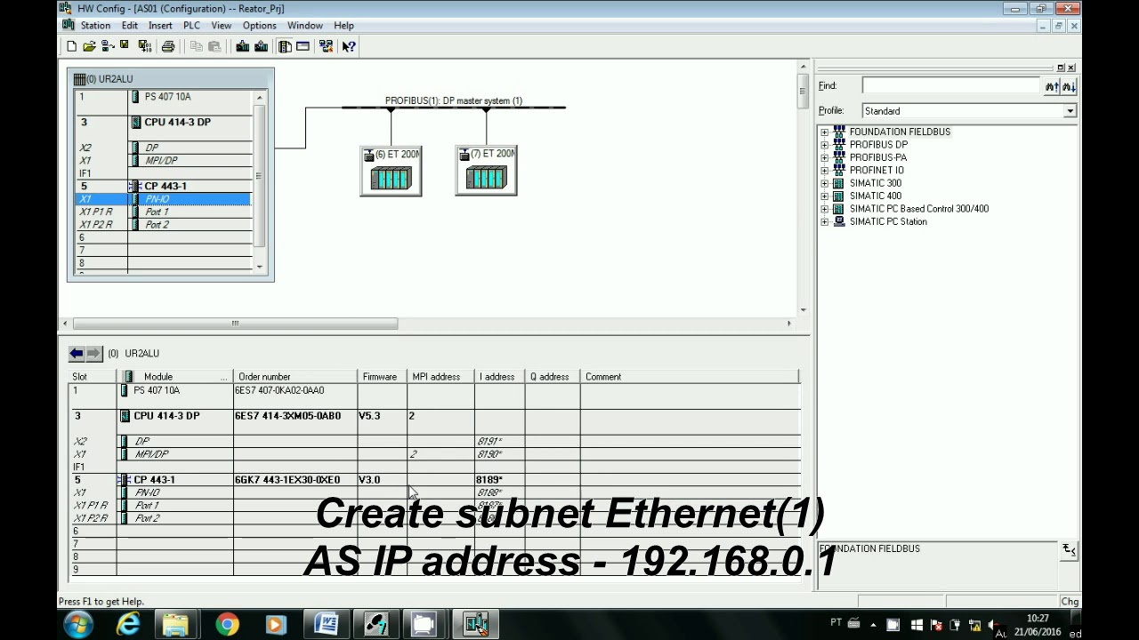The height and width of the screenshot is (640, 1139).
Task: Expand the FOUNDATION FIELDBUS catalog node
Action: tap(824, 132)
